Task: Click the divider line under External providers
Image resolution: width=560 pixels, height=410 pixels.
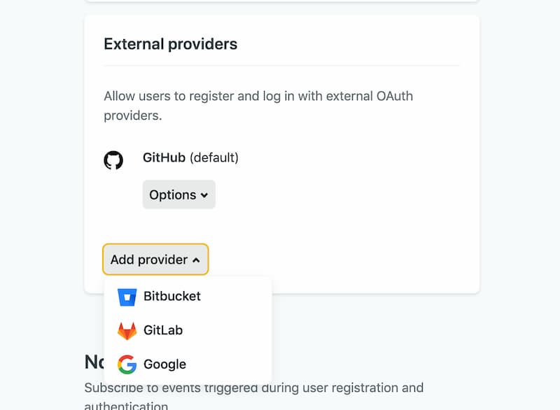Action: point(281,66)
